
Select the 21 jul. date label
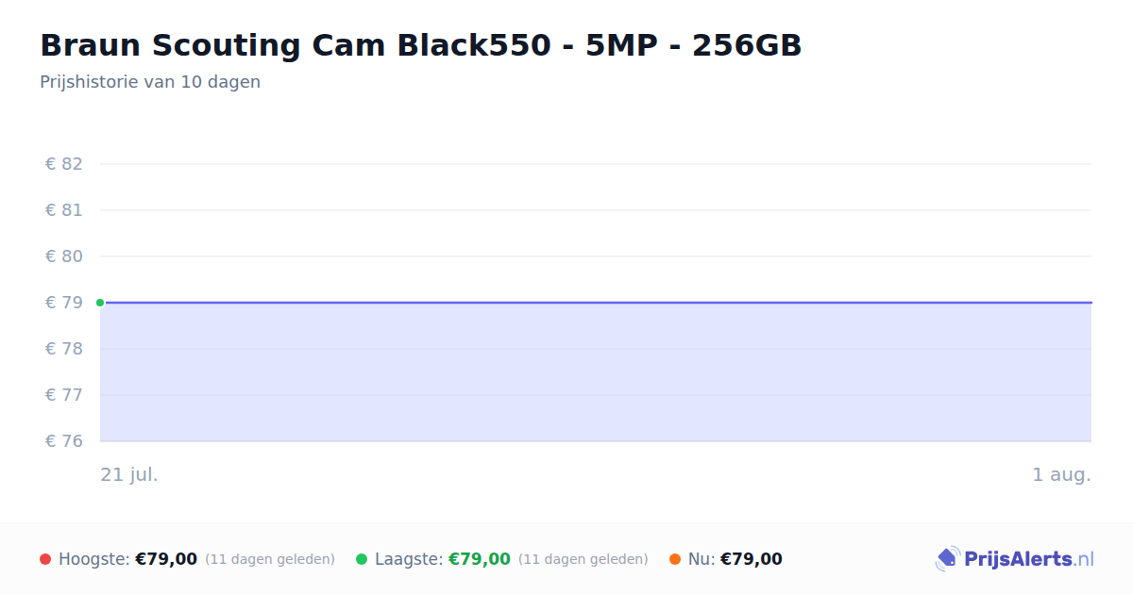pyautogui.click(x=129, y=474)
